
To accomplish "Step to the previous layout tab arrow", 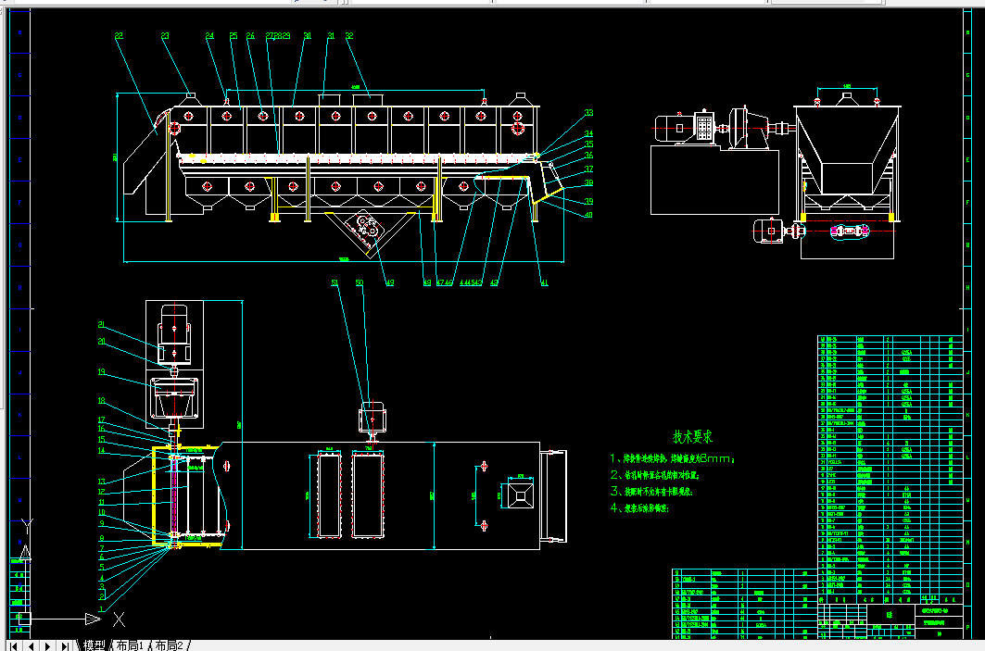I will point(31,645).
